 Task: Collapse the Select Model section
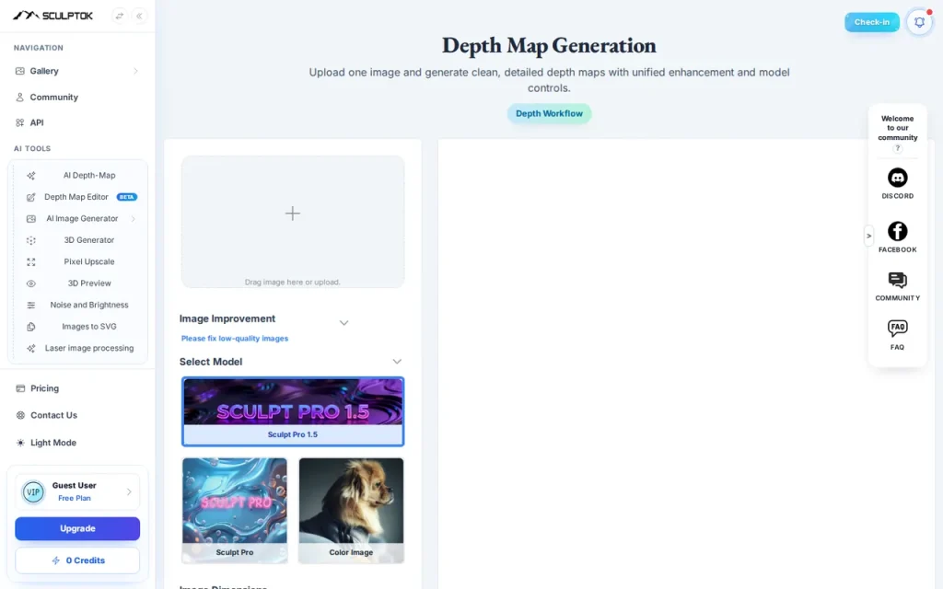[x=397, y=362]
